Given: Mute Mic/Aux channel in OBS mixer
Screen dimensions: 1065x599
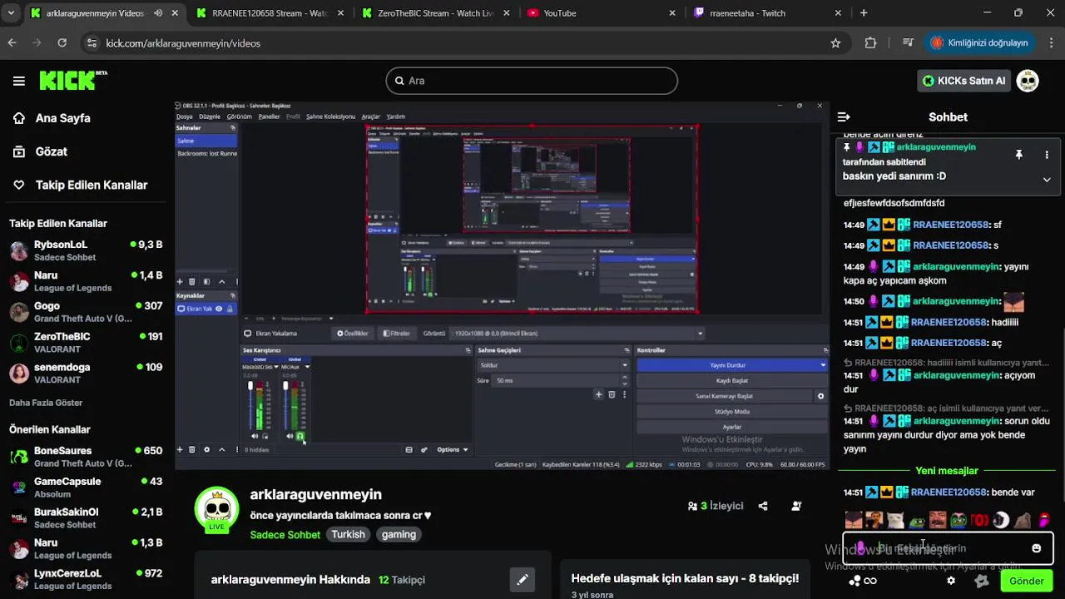Looking at the screenshot, I should click(x=290, y=436).
